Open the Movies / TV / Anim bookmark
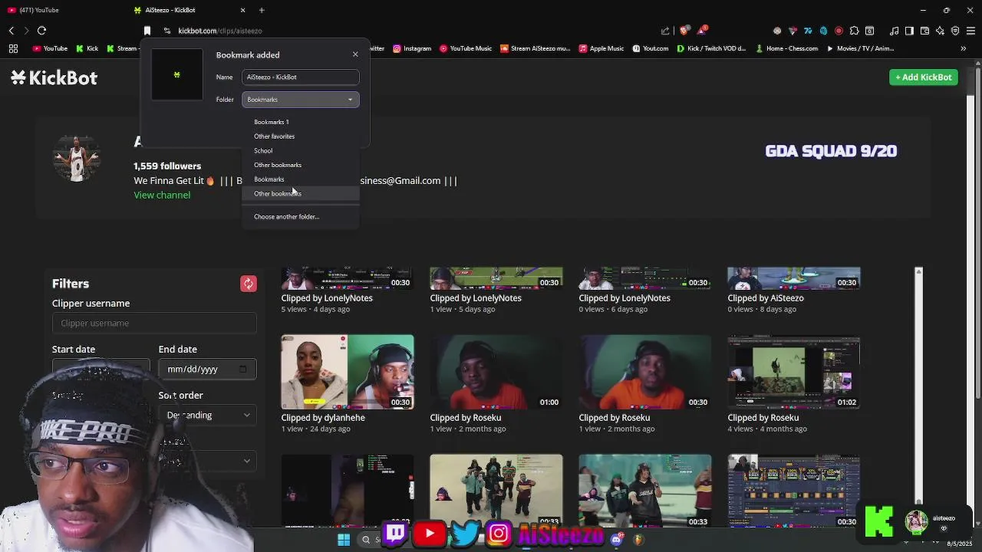 pos(860,48)
